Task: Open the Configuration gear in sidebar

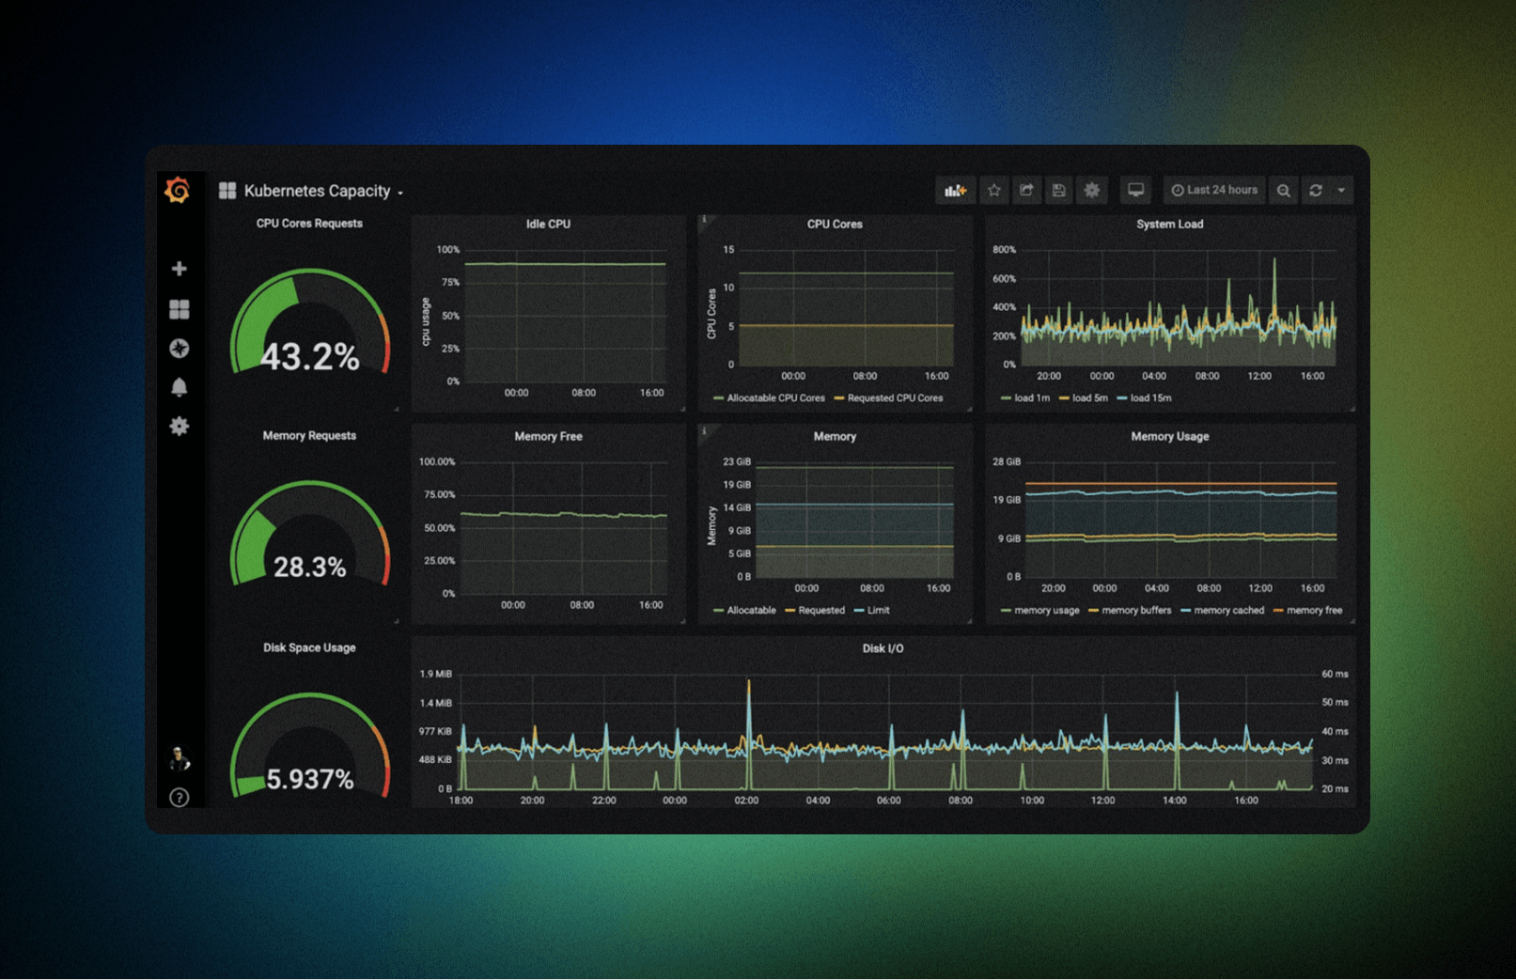Action: point(179,427)
